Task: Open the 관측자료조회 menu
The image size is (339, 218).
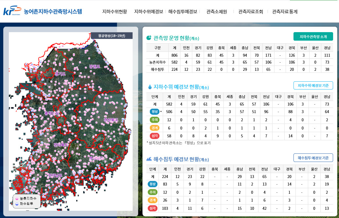Action: click(x=251, y=12)
